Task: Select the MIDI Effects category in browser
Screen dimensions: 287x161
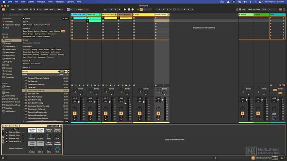Action: (10, 53)
